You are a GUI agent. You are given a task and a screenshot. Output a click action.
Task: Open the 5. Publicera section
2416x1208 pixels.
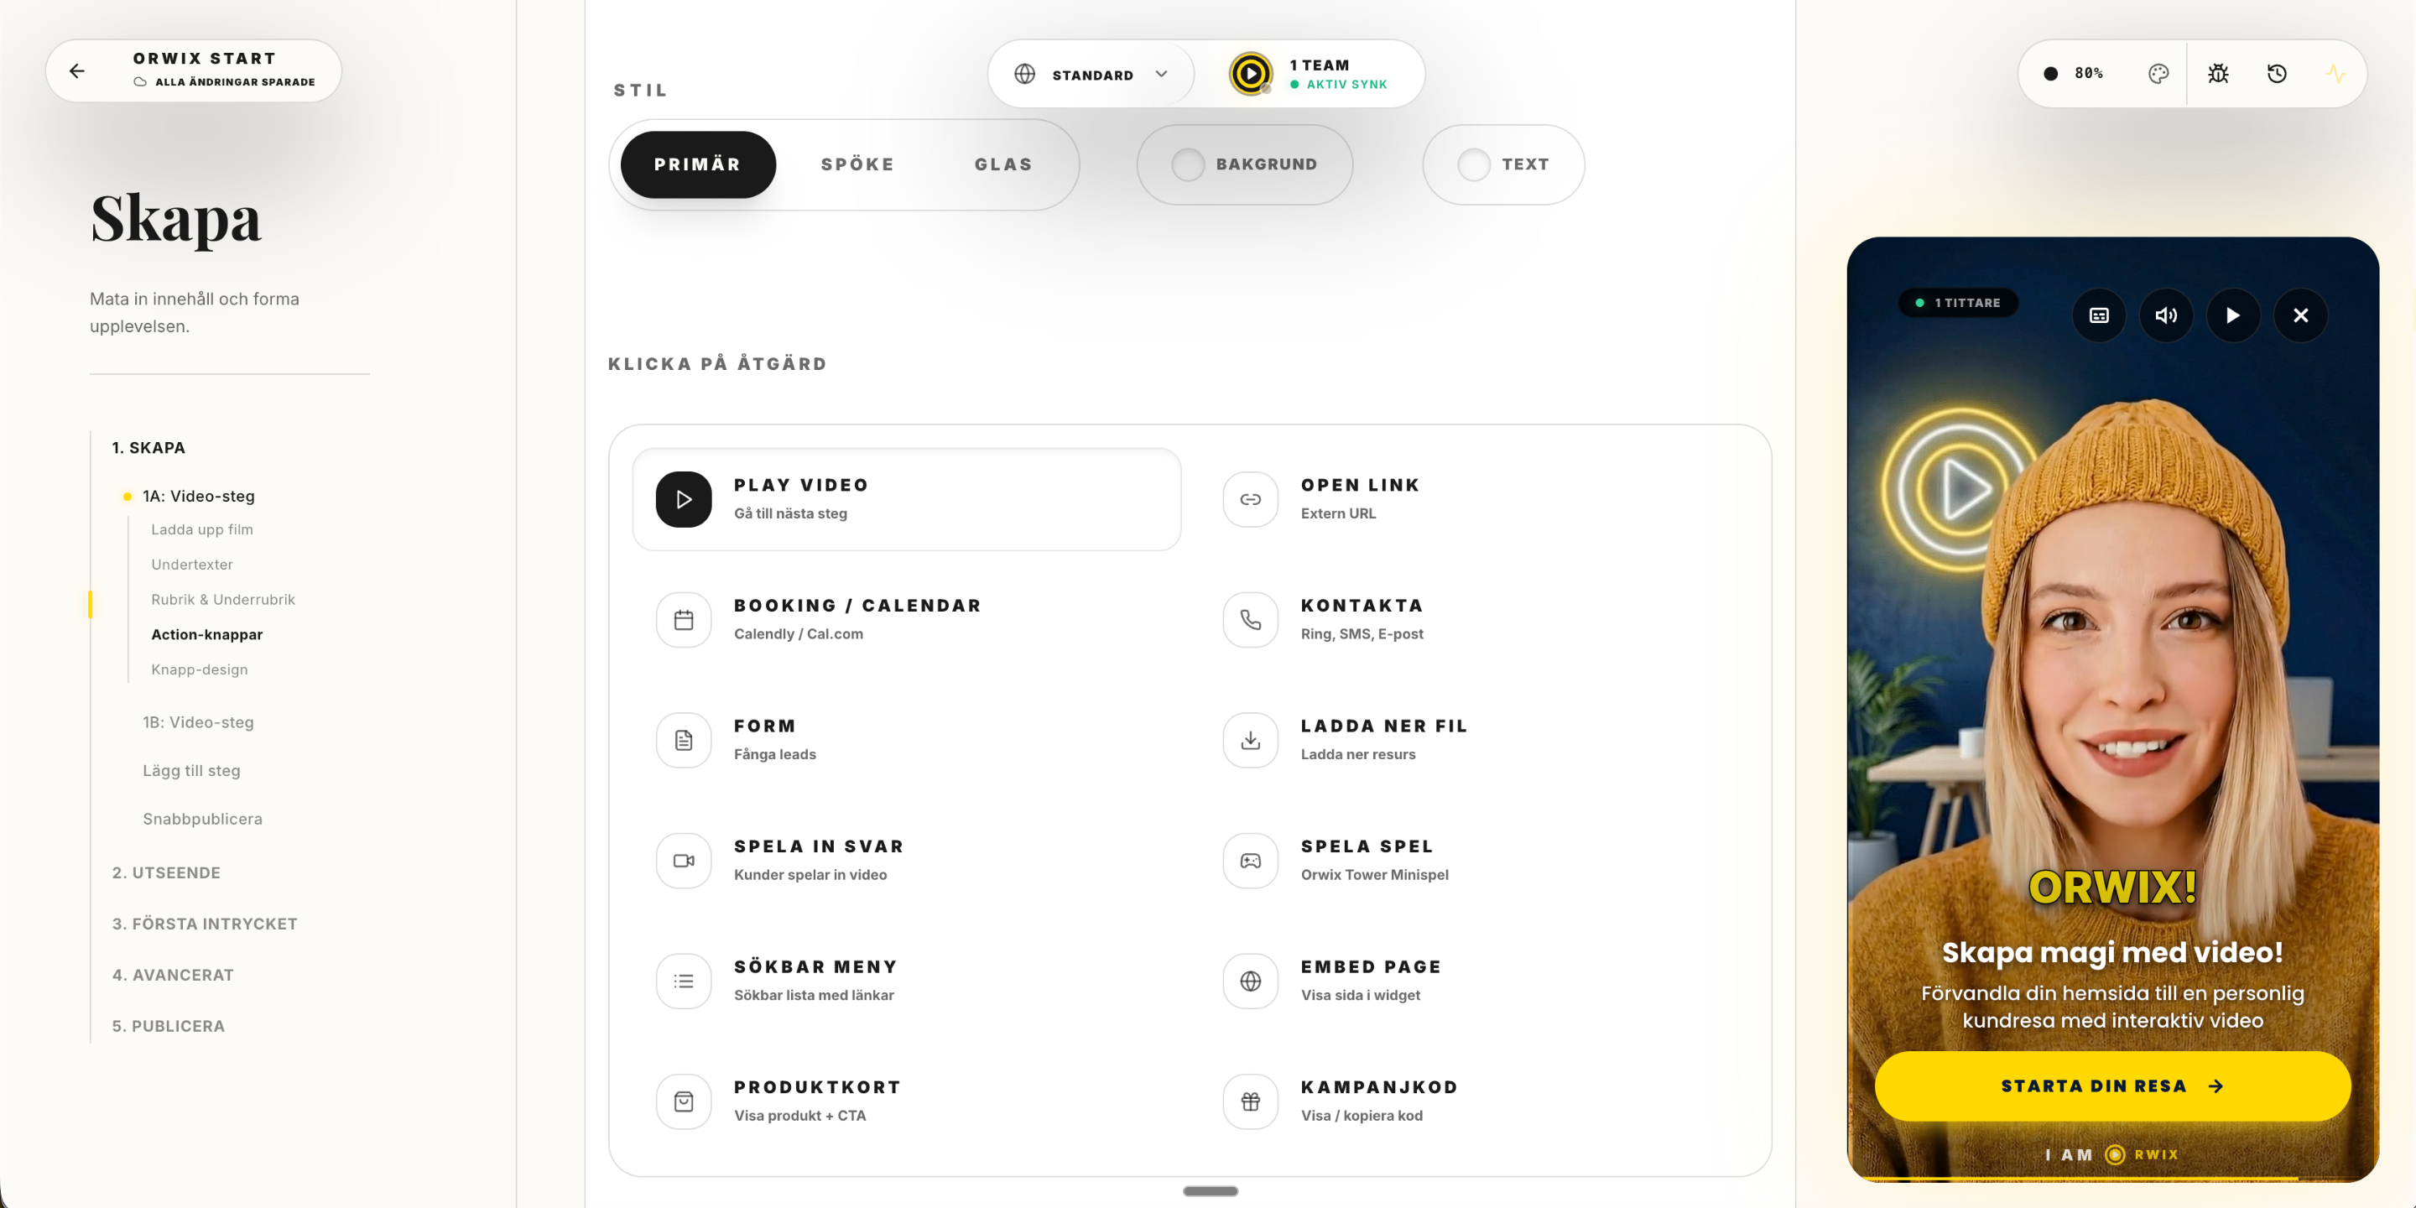click(168, 1026)
